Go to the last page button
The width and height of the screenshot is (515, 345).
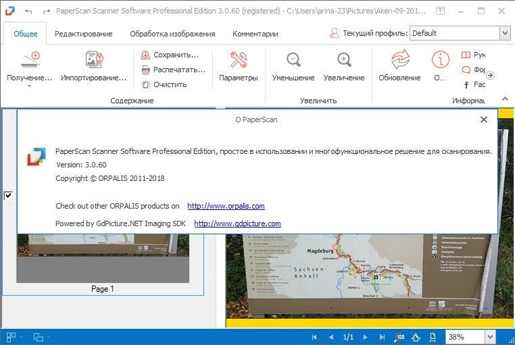tap(382, 337)
